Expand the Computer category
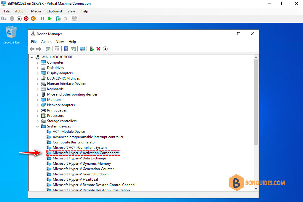Screen dimensions: 303x202 coord(37,62)
